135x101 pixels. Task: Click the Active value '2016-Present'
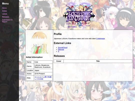(x=43, y=74)
